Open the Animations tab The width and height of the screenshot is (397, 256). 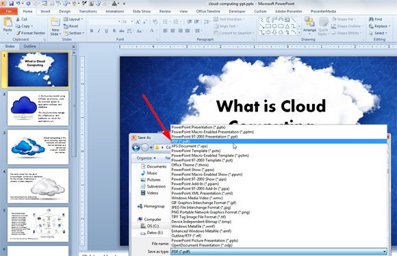[115, 12]
